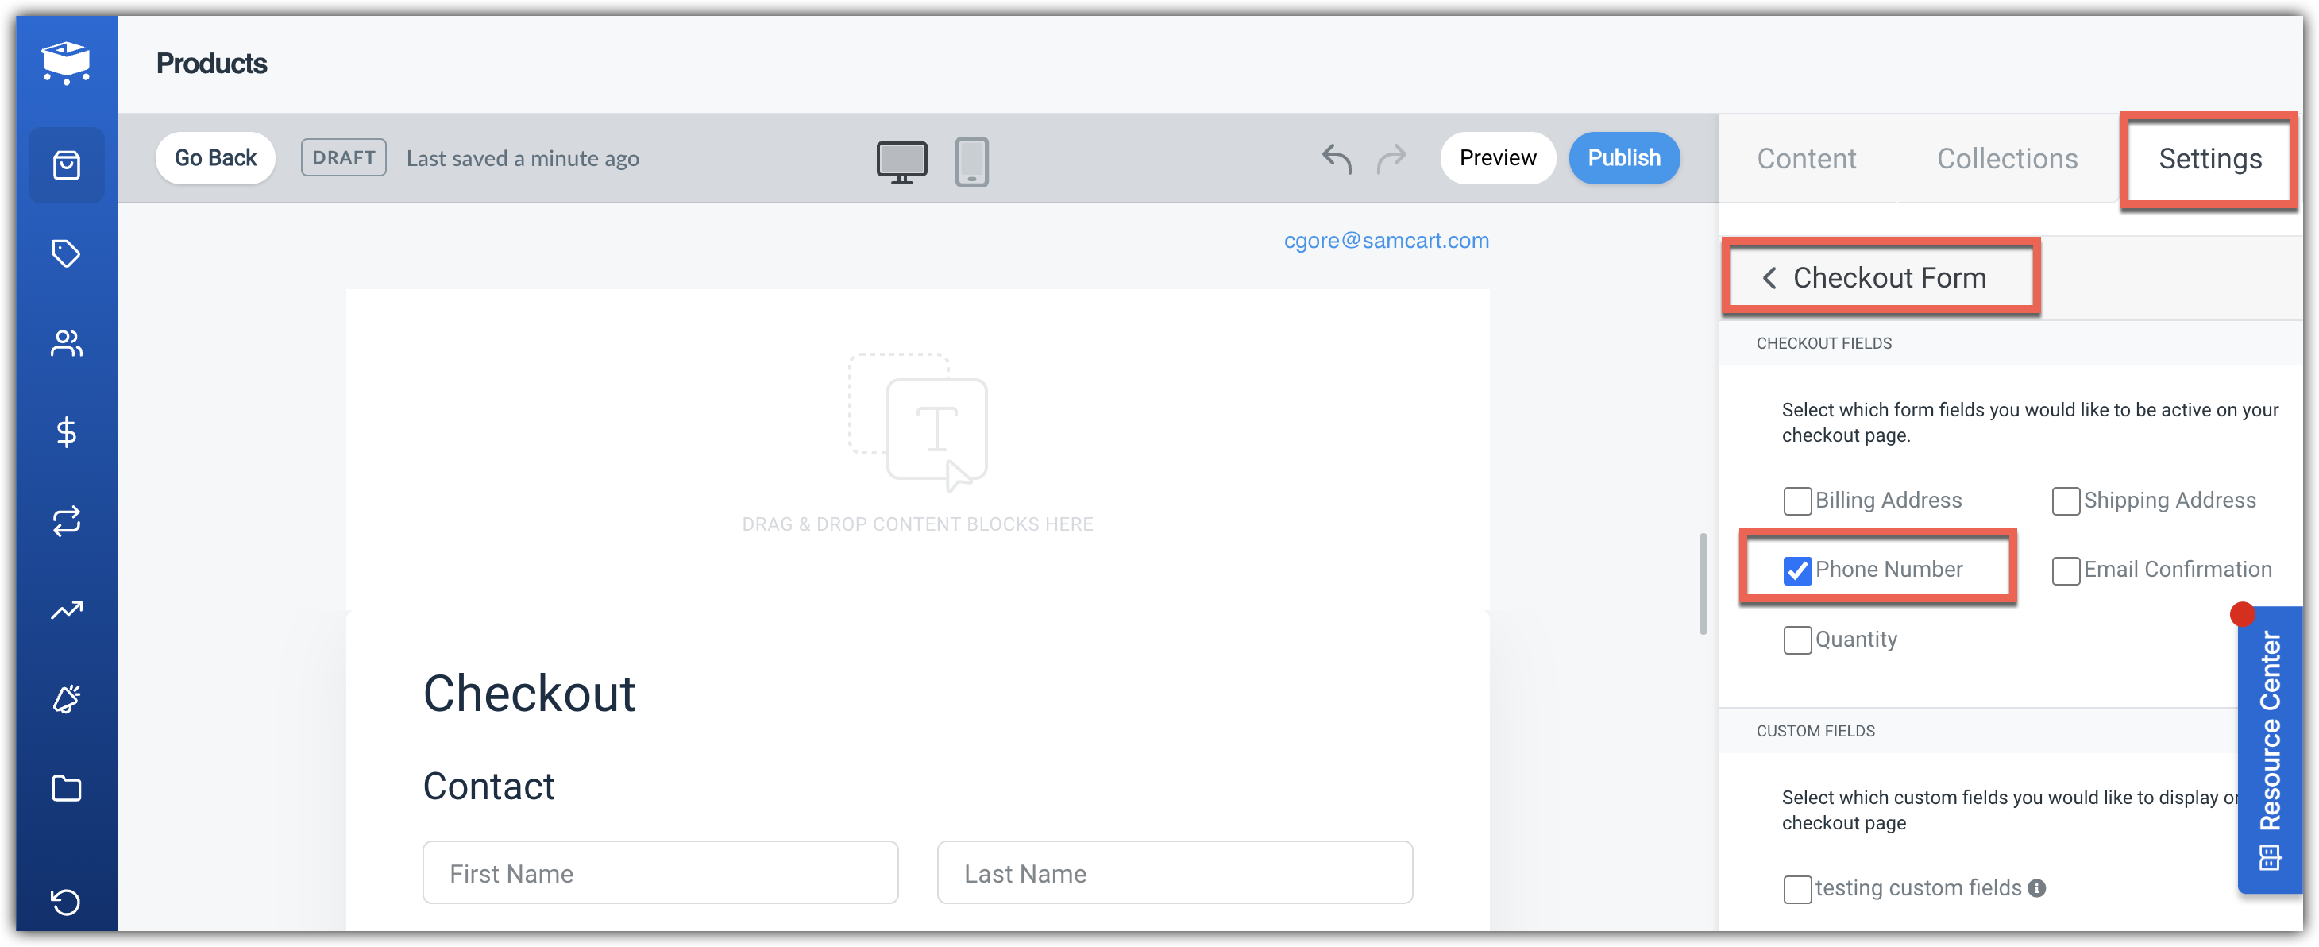Image resolution: width=2319 pixels, height=947 pixels.
Task: Select the dollar sign sidebar icon
Action: [67, 432]
